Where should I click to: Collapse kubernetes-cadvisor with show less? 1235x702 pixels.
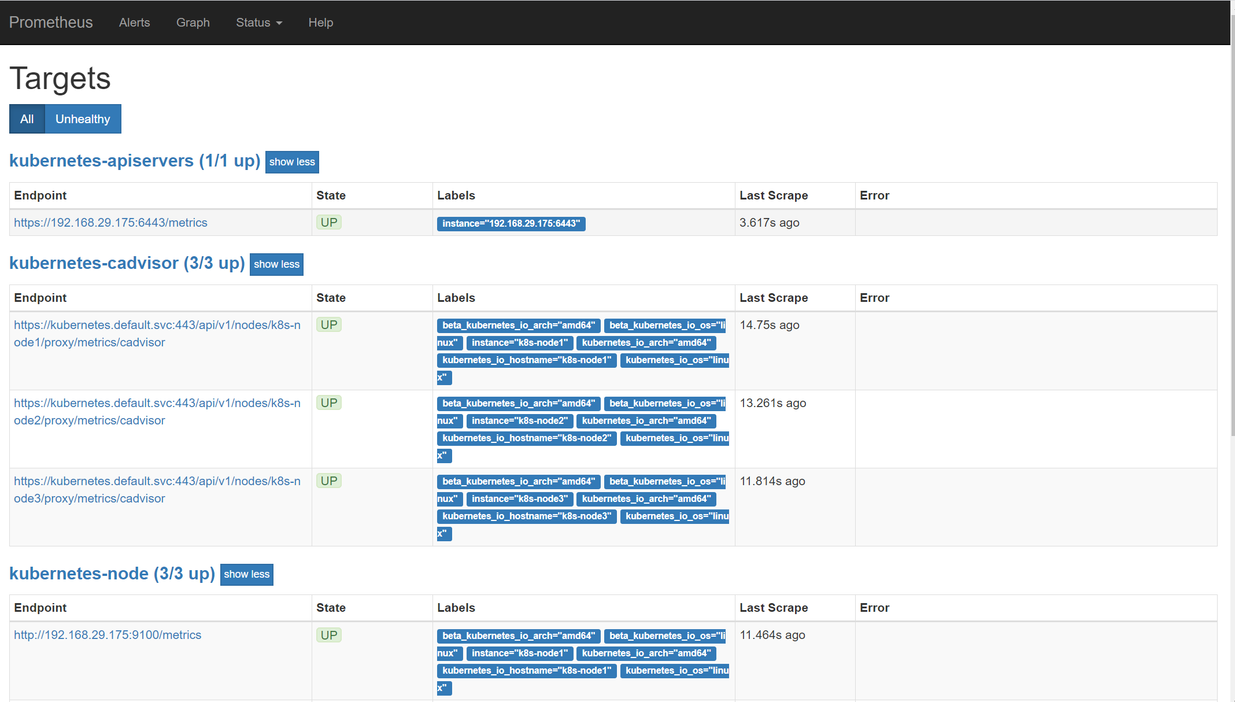click(276, 264)
